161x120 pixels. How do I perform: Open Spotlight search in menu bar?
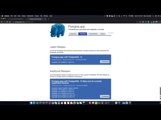(153, 16)
